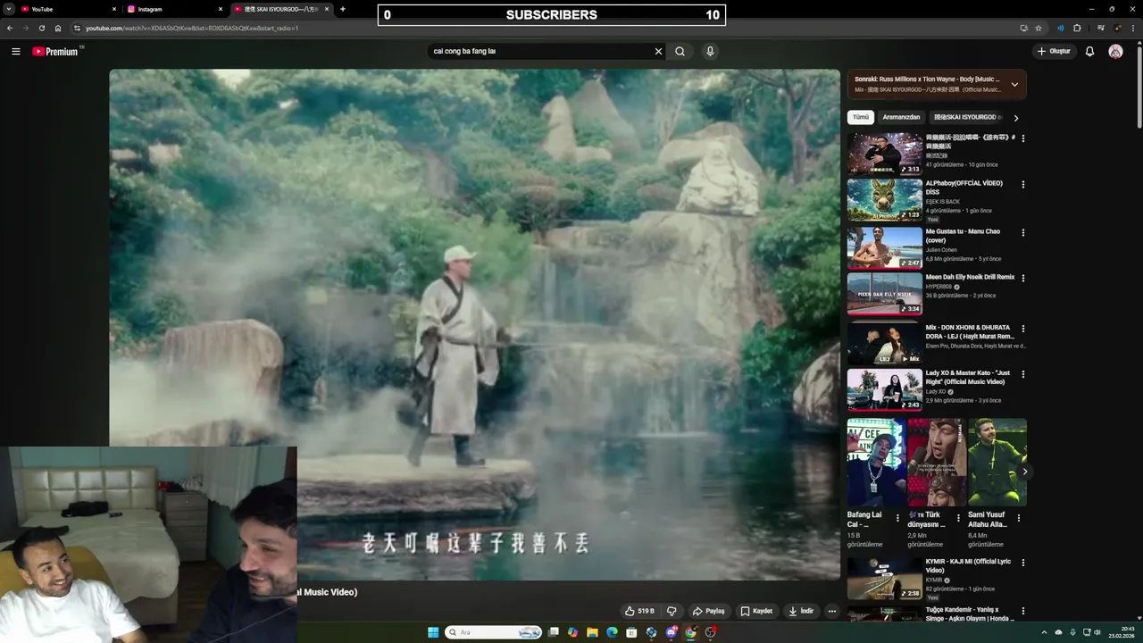Click the Oluştur create button
1143x643 pixels.
[1054, 51]
